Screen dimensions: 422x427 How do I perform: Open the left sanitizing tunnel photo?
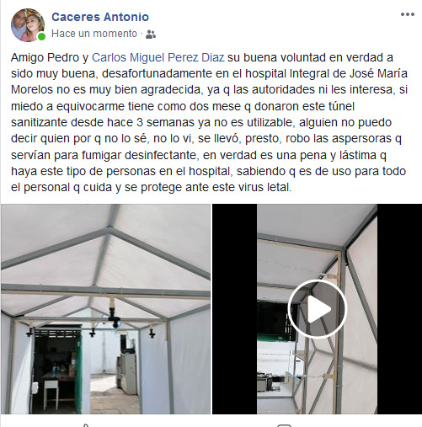click(x=106, y=309)
